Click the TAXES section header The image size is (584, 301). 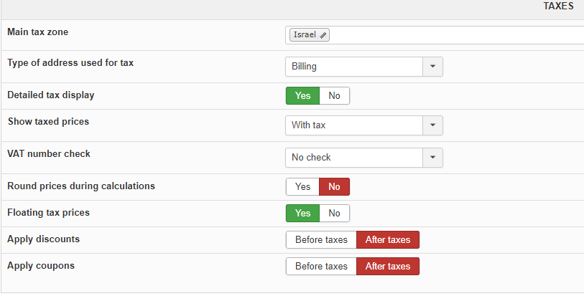[x=558, y=6]
